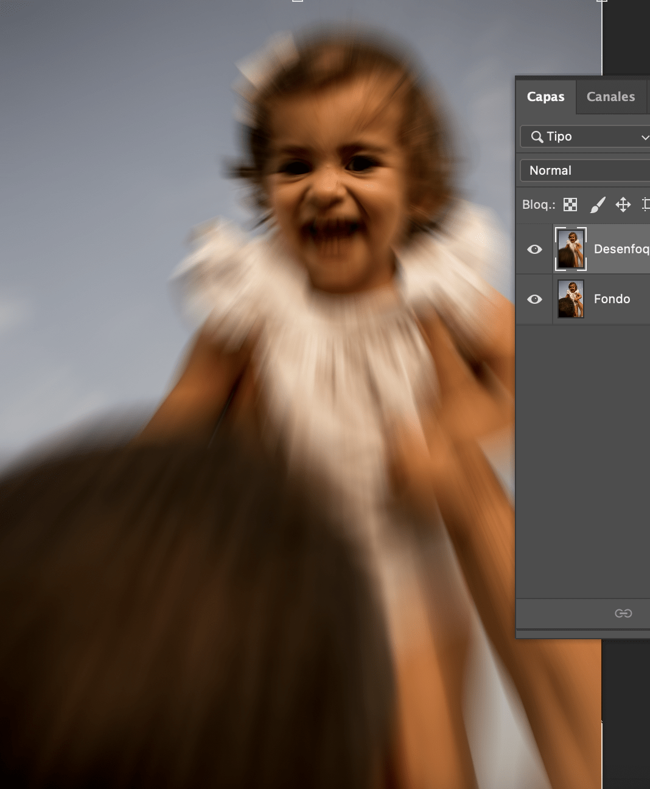The image size is (650, 789).
Task: Open the Tipo layer filter dropdown
Action: (585, 136)
